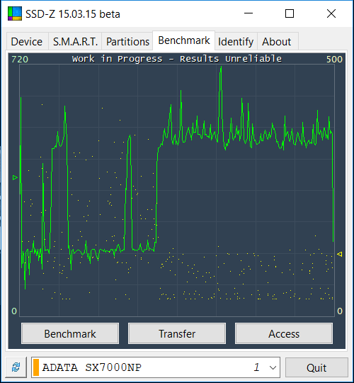Screen dimensions: 354x383
Task: Click the '720' transfer scale label
Action: tap(20, 60)
